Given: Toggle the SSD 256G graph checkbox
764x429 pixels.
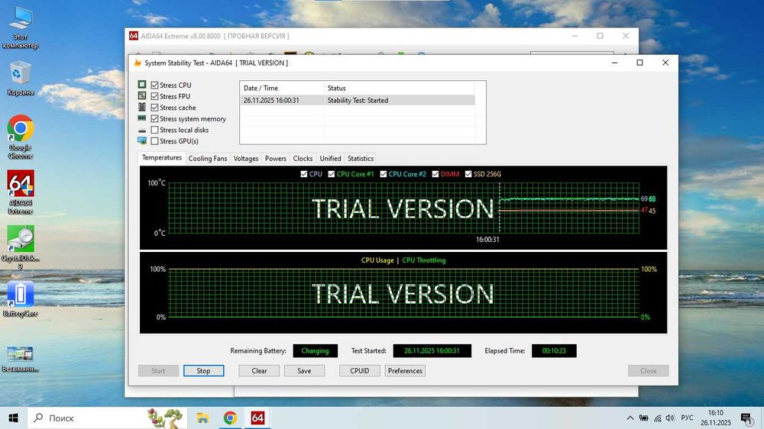Looking at the screenshot, I should point(468,174).
